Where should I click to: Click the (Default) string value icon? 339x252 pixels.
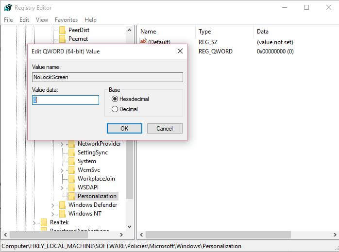[x=143, y=41]
